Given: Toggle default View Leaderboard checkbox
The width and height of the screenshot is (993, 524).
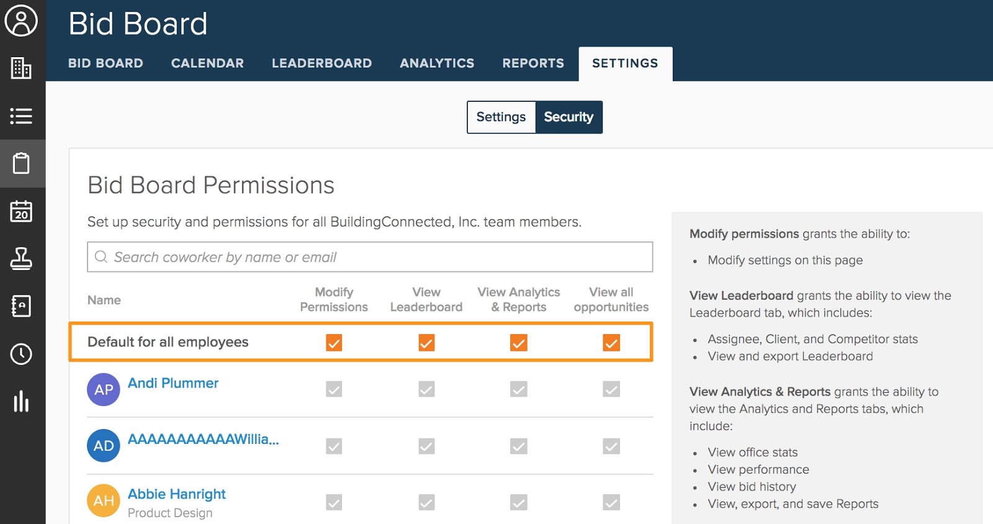Looking at the screenshot, I should click(x=426, y=343).
